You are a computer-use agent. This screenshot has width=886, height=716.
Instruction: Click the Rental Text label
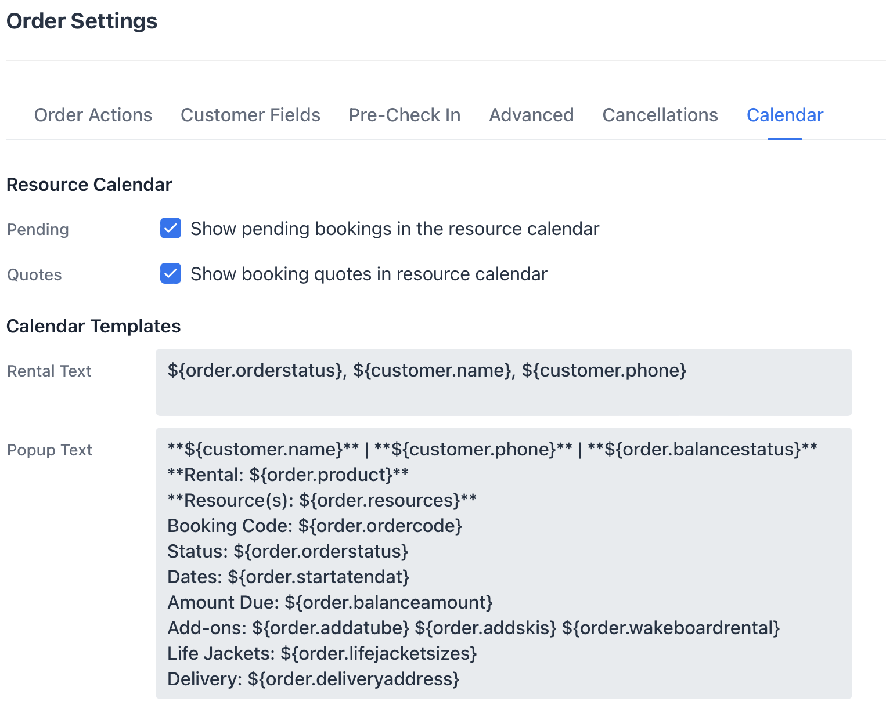pyautogui.click(x=49, y=371)
